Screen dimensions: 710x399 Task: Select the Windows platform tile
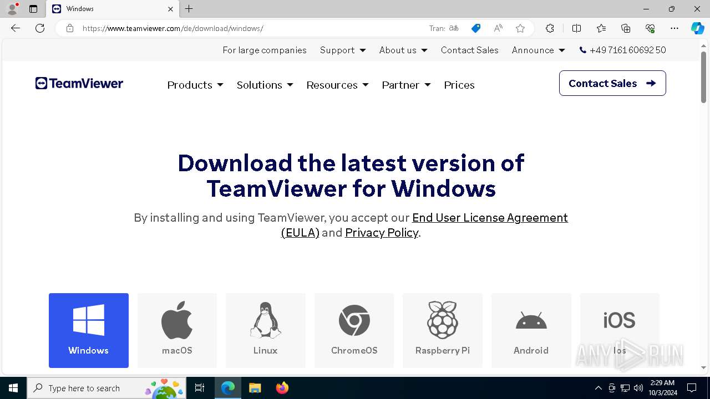tap(89, 330)
